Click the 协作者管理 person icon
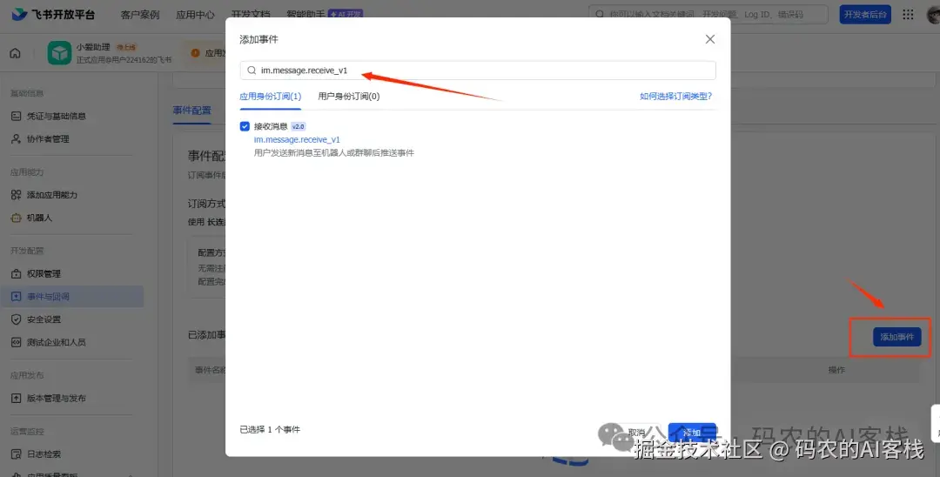 (x=17, y=139)
